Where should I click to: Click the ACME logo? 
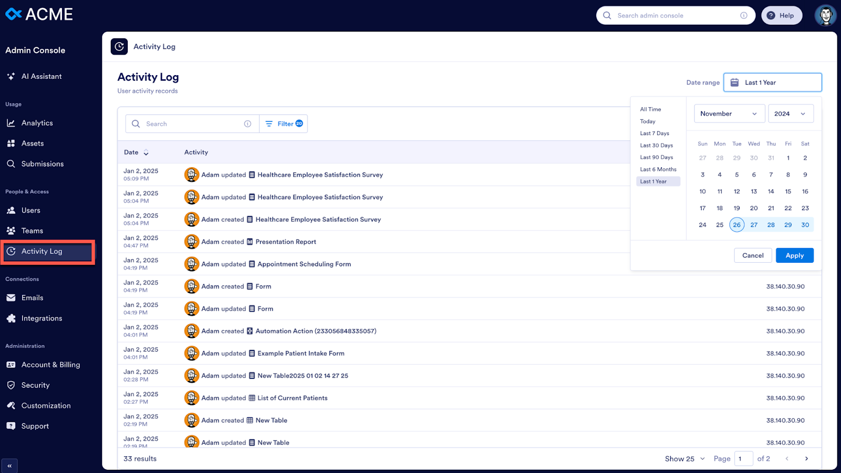point(39,15)
